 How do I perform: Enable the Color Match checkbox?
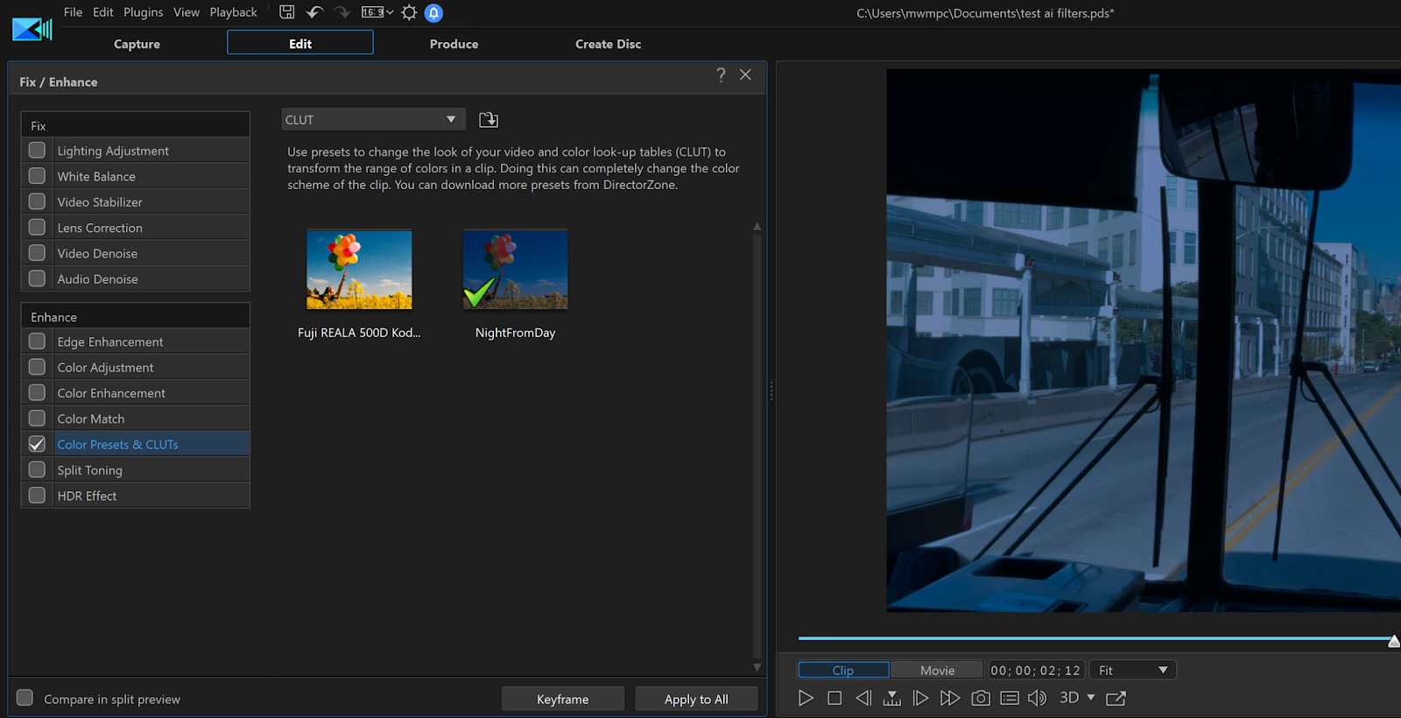(37, 419)
